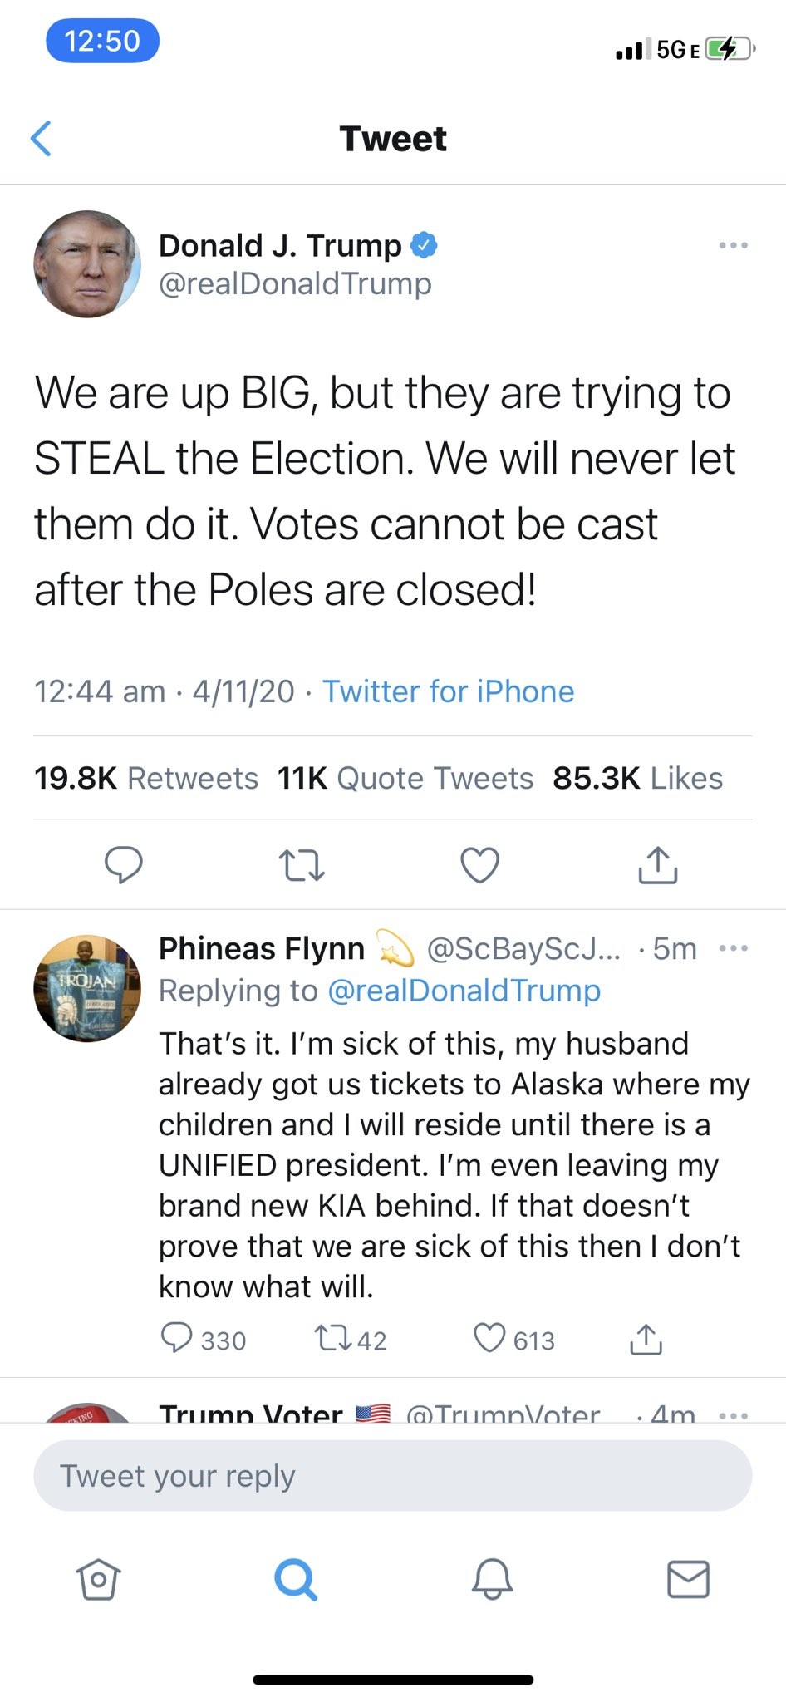786x1702 pixels.
Task: Reply to the main tweet
Action: (x=123, y=864)
